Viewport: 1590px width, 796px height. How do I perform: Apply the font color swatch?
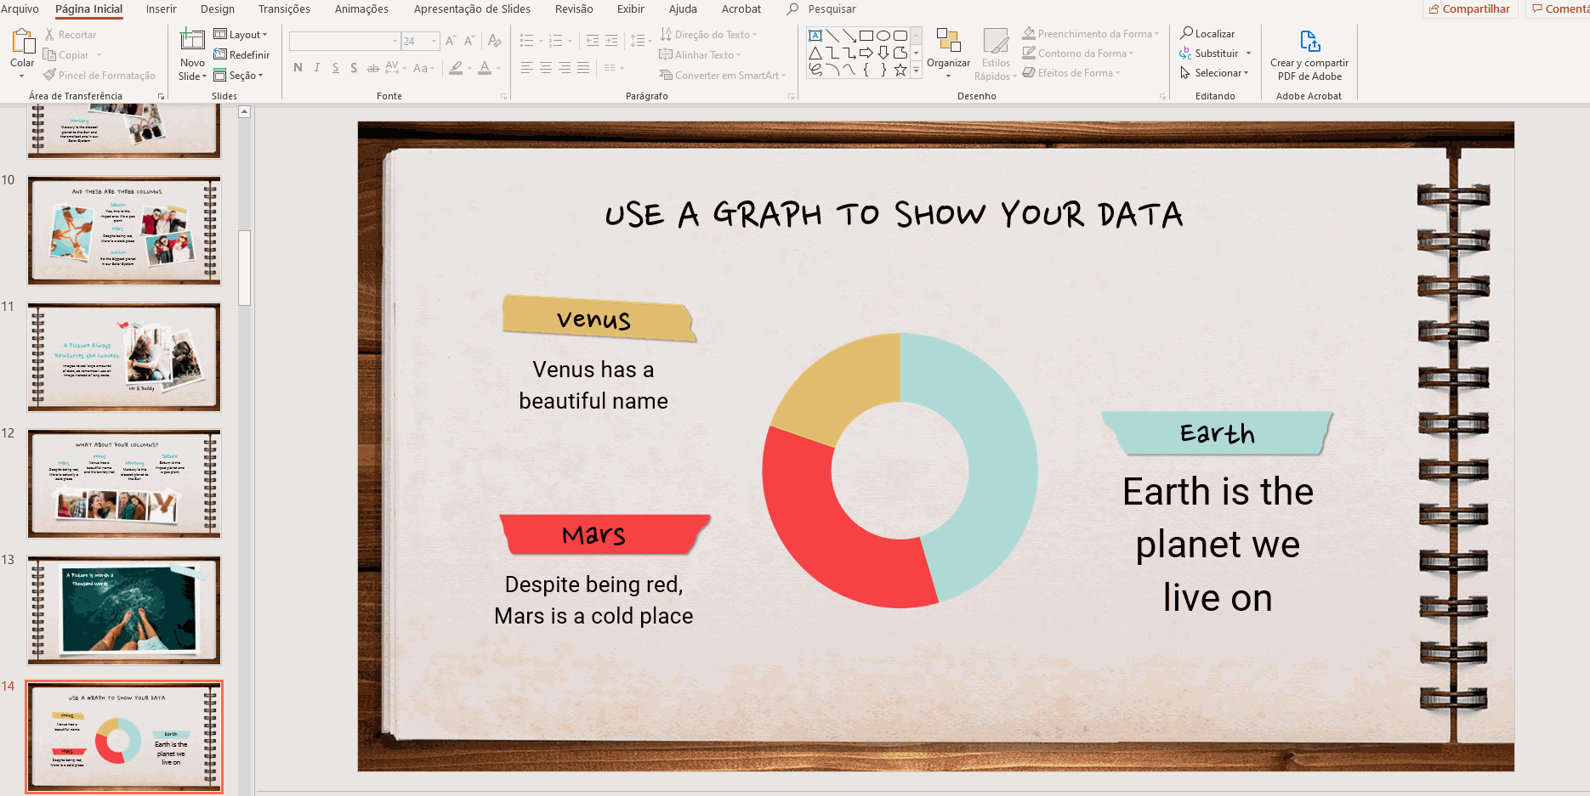coord(485,68)
